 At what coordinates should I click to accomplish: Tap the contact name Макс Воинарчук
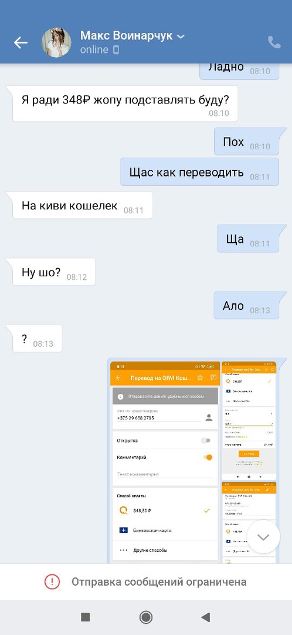(127, 36)
